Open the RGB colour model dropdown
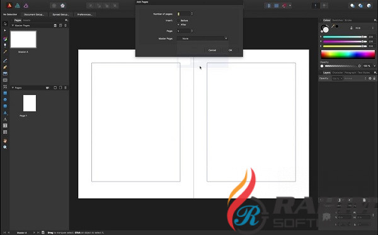 (364, 28)
